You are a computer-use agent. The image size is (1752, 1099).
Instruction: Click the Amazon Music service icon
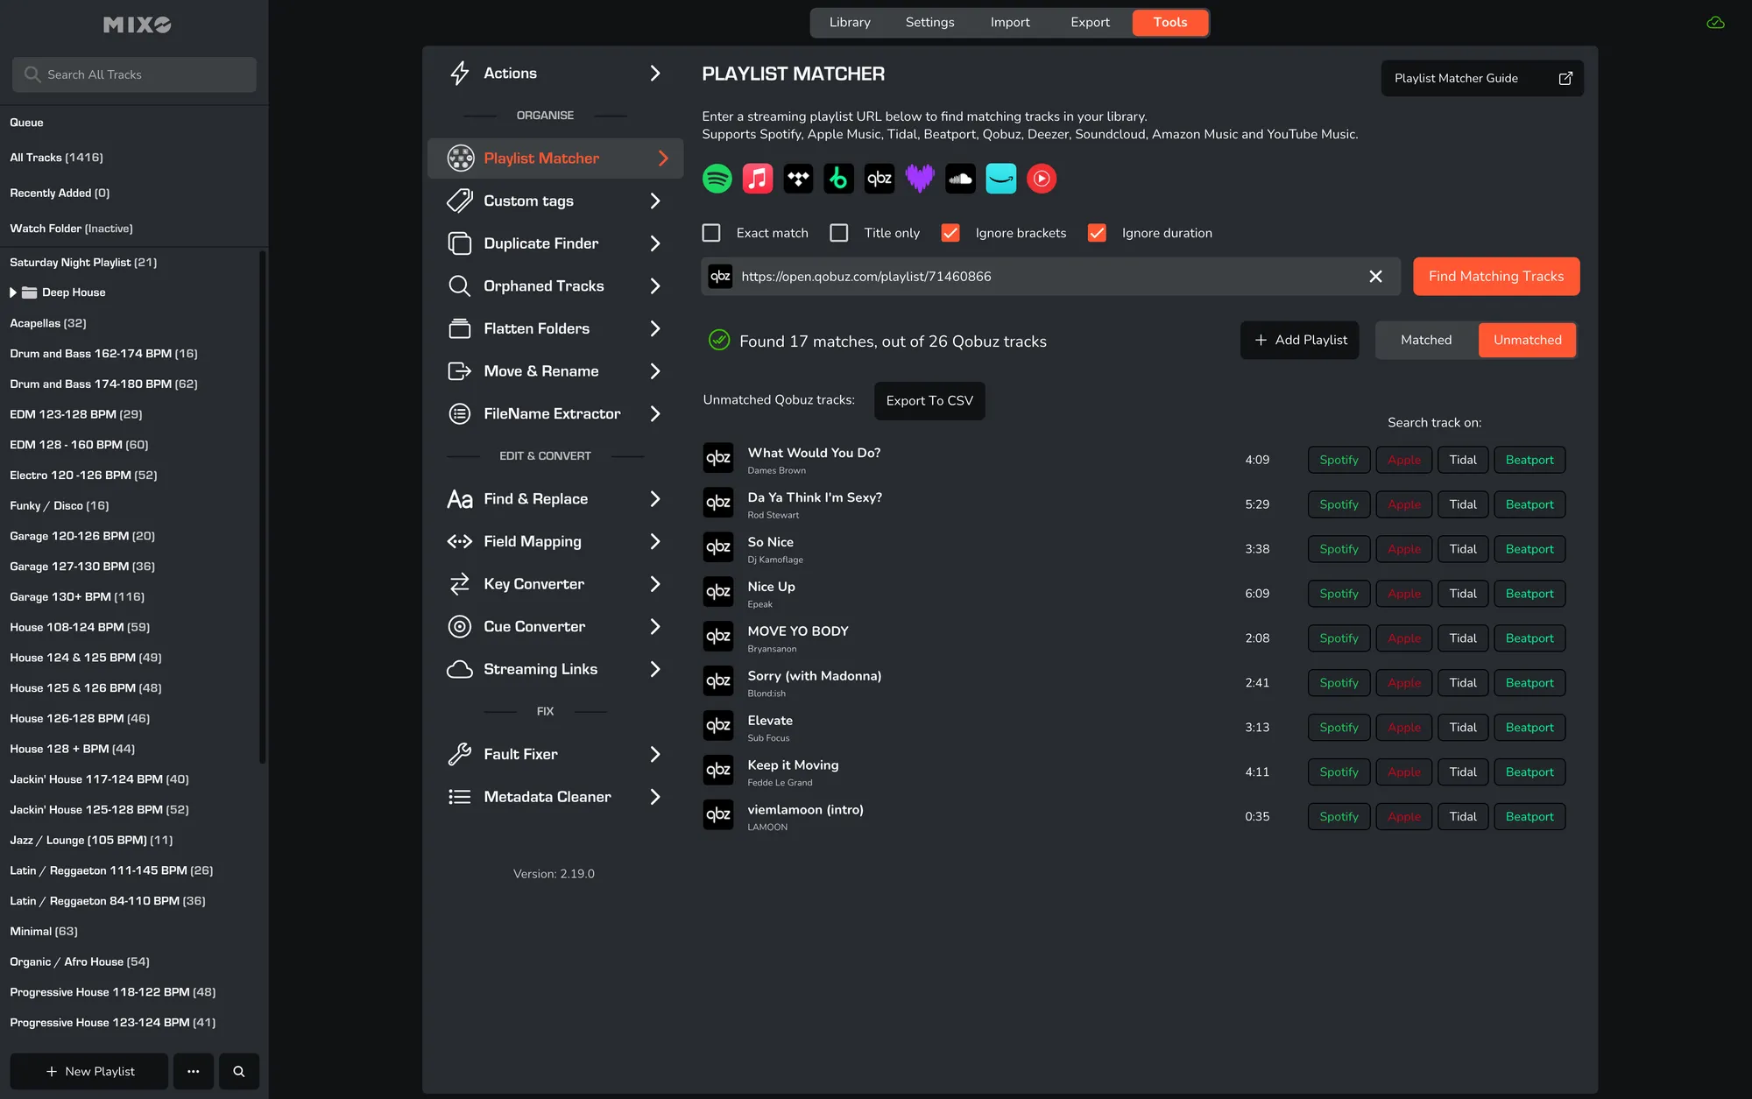[1001, 179]
